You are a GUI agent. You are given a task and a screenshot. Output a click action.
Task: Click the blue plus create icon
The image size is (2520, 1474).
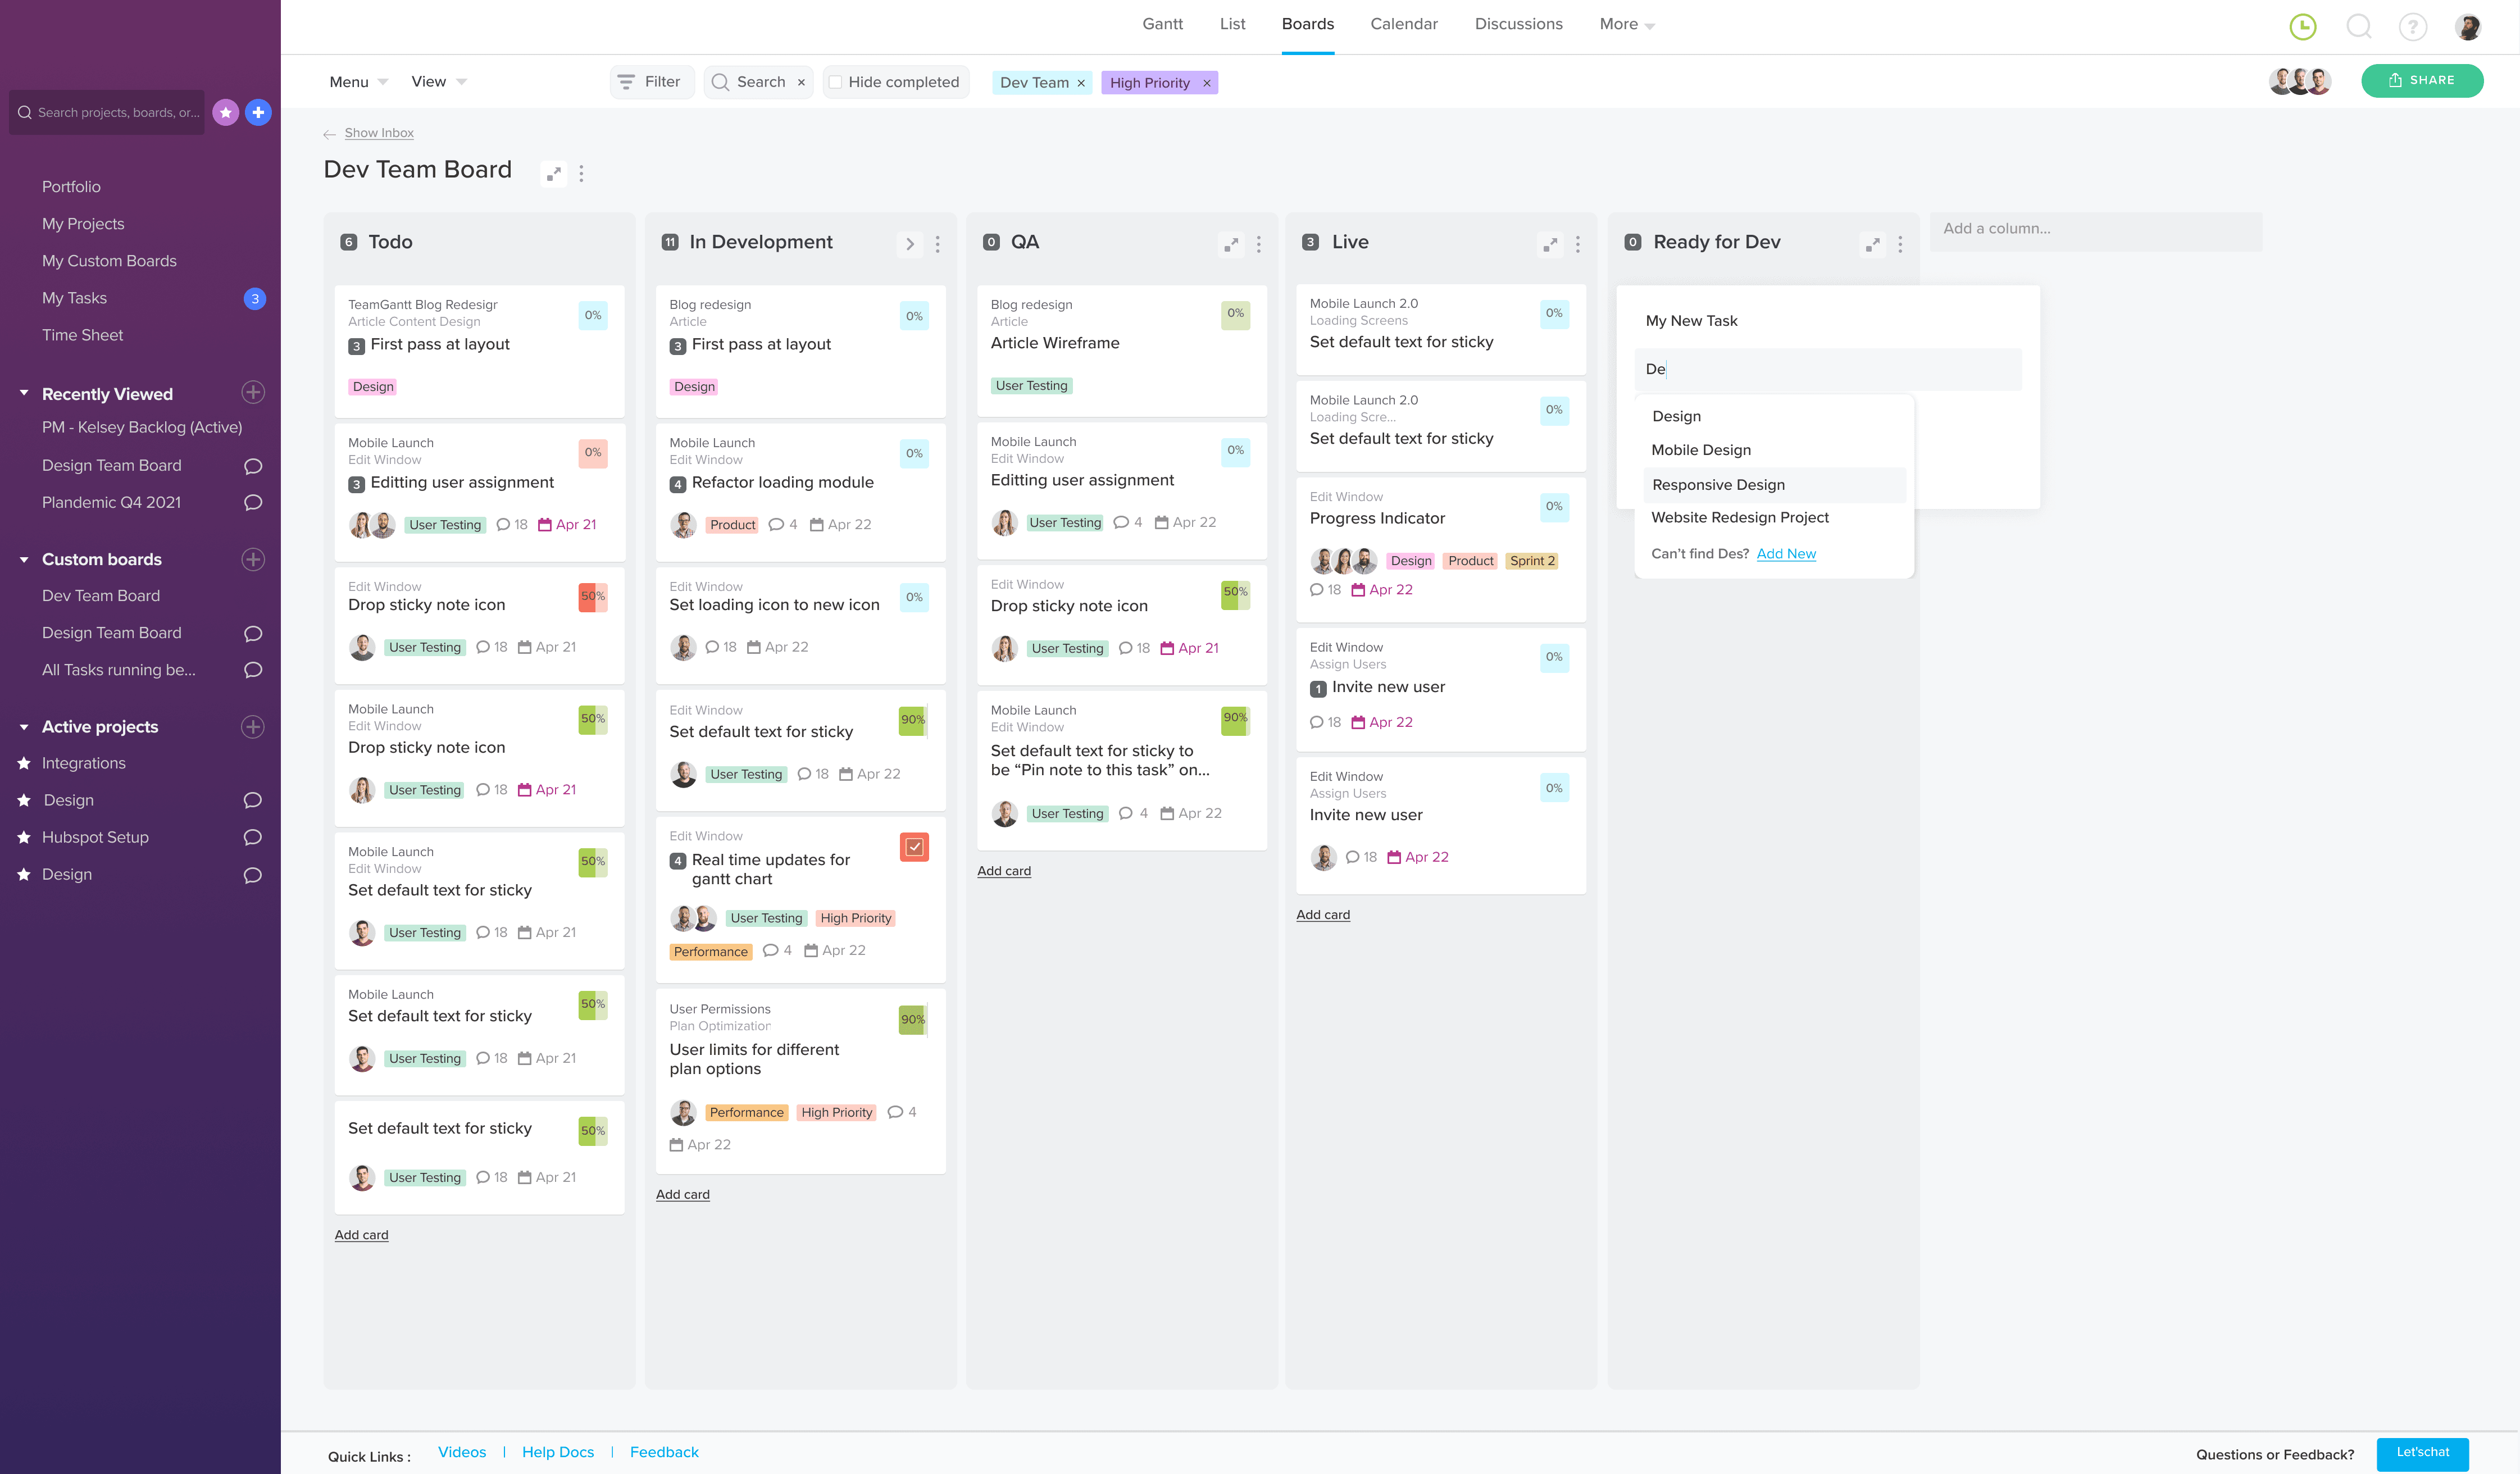click(x=258, y=113)
